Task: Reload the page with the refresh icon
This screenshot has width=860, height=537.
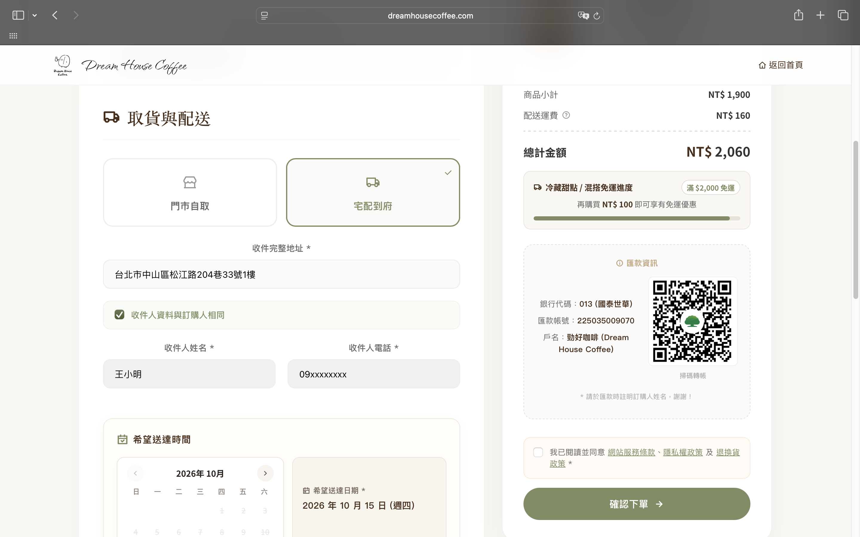Action: point(597,16)
